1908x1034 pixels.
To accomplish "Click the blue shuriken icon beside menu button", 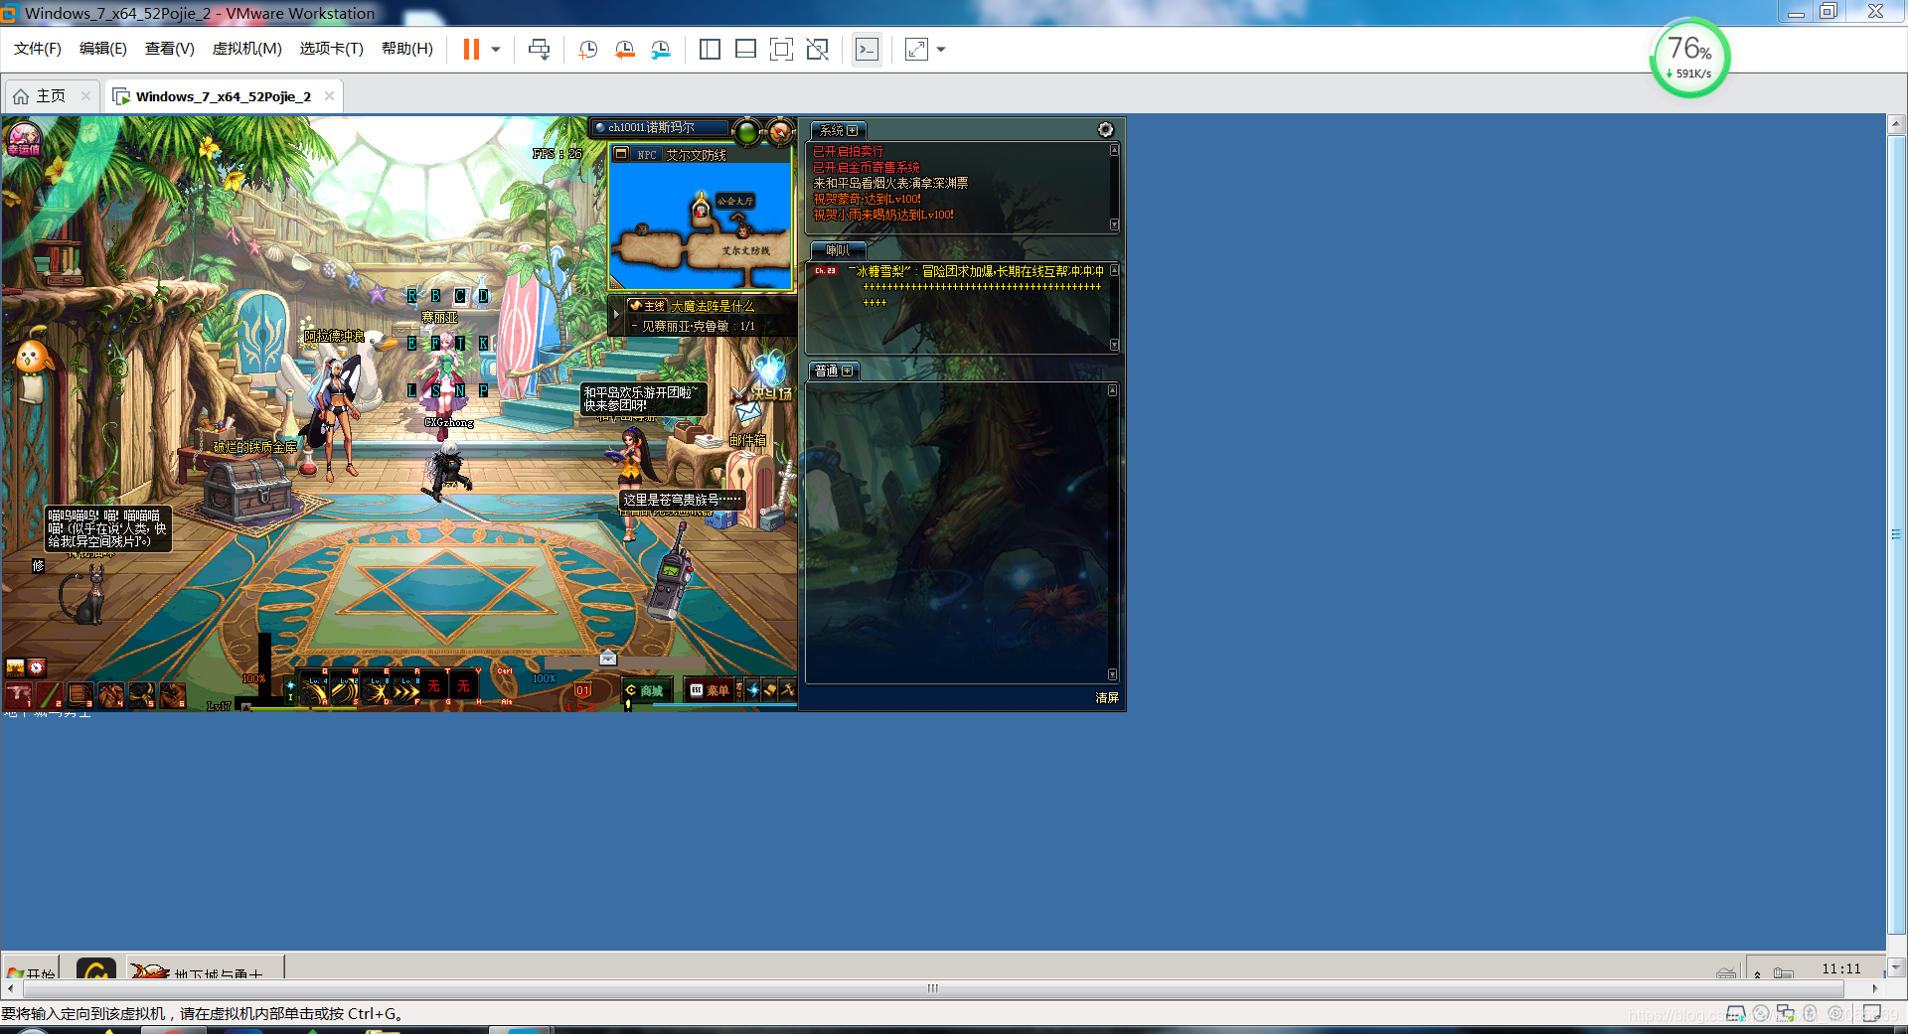I will (x=753, y=690).
